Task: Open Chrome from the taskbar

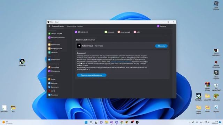Action: [x=122, y=122]
